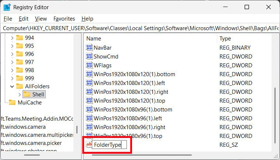The width and height of the screenshot is (280, 160).
Task: Click the MuiCache folder icon
Action: click(12, 103)
